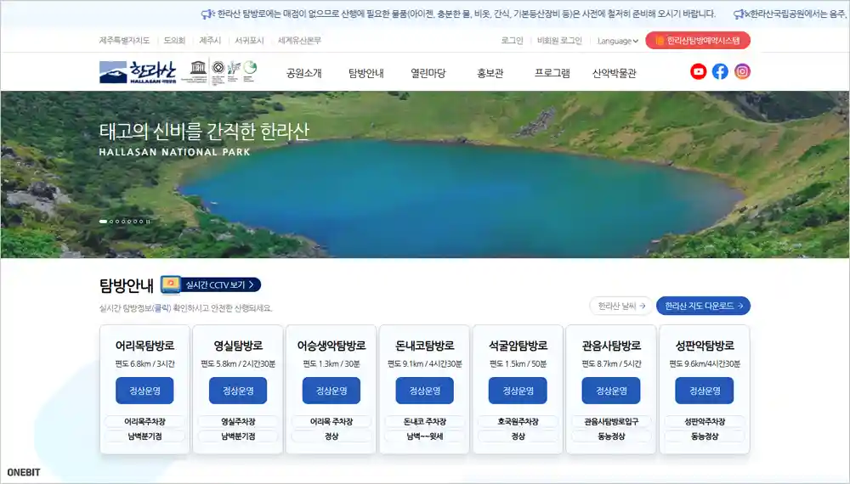Select the 어리목탐방로 card title
Image resolution: width=850 pixels, height=484 pixels.
pyautogui.click(x=144, y=346)
